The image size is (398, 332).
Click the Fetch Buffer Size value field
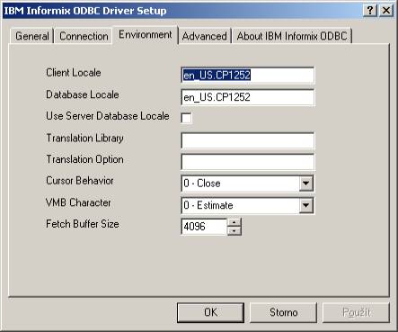click(x=204, y=227)
